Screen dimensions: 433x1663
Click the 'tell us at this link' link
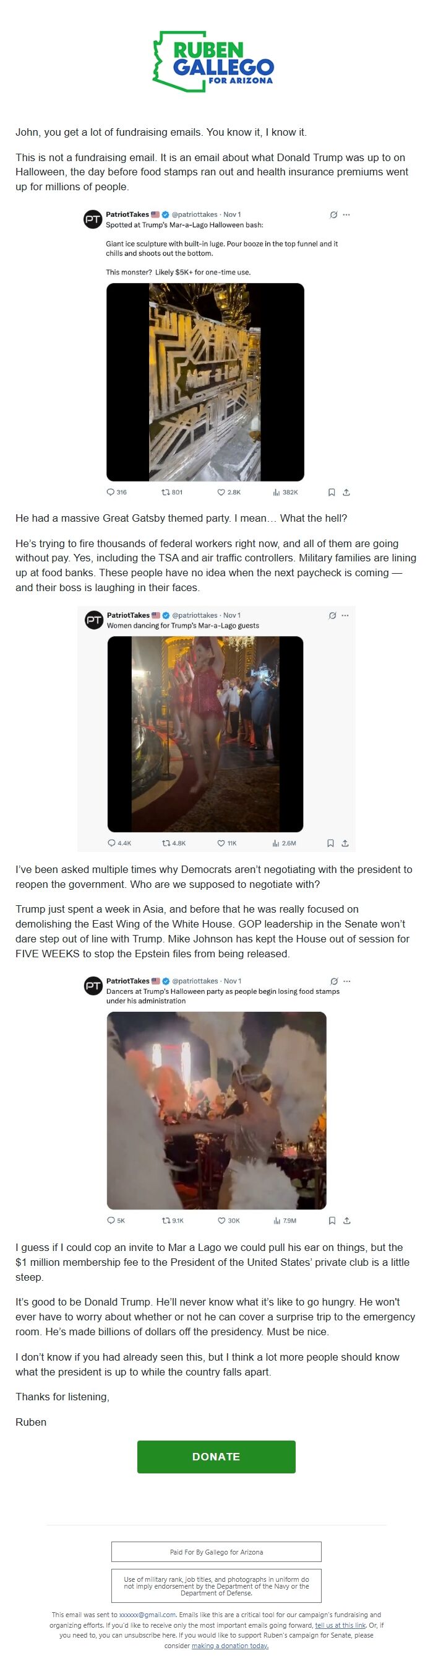[340, 1626]
